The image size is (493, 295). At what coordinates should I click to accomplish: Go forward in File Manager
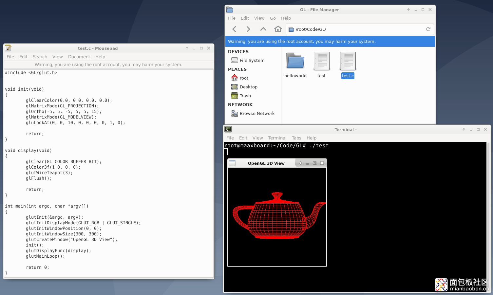point(248,29)
